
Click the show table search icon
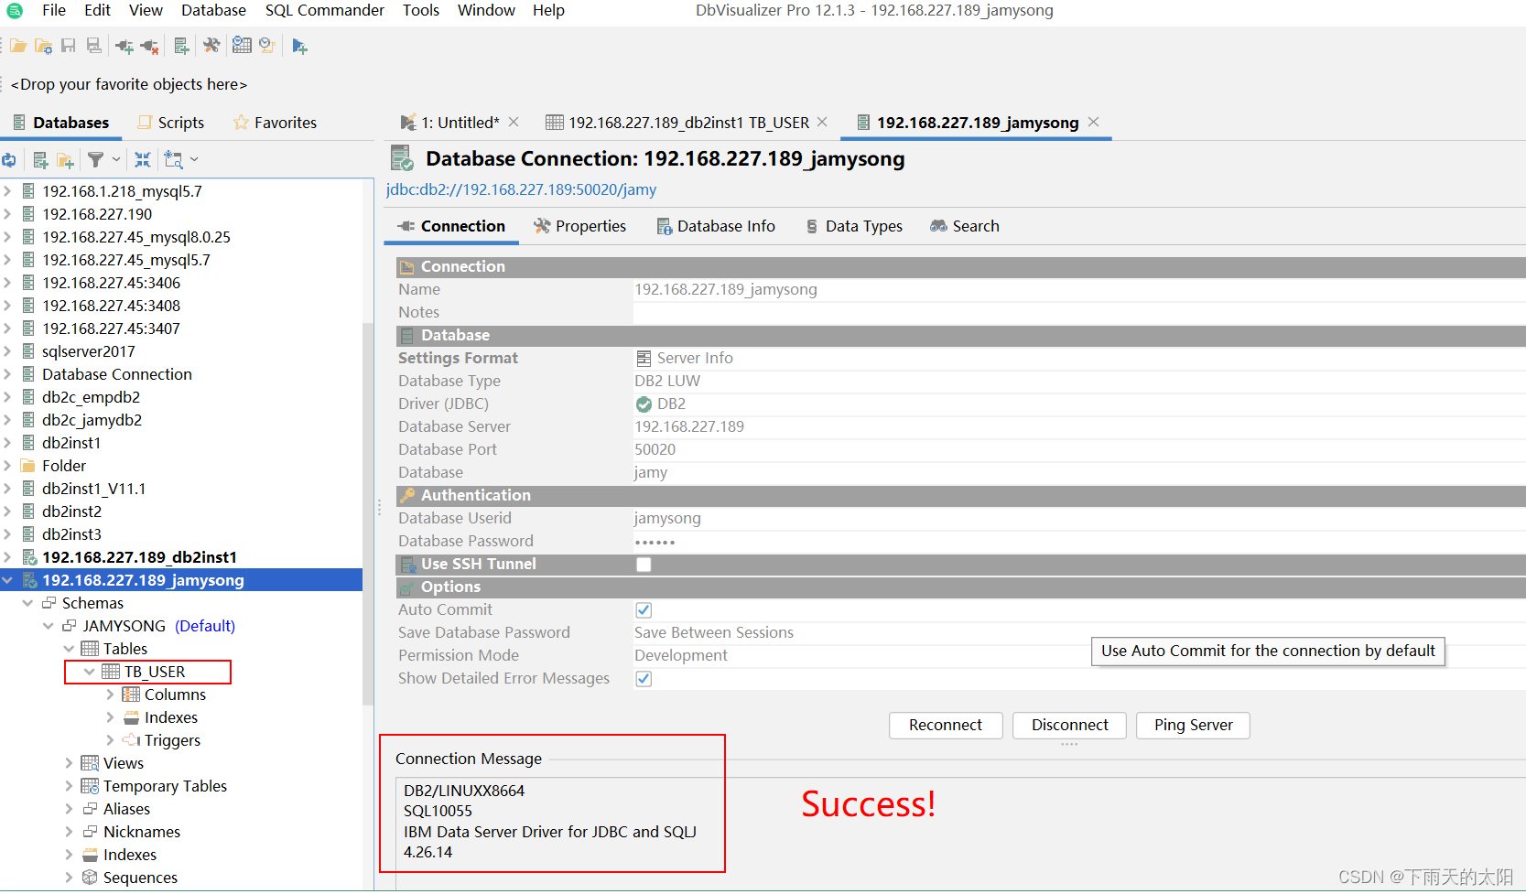tap(173, 160)
